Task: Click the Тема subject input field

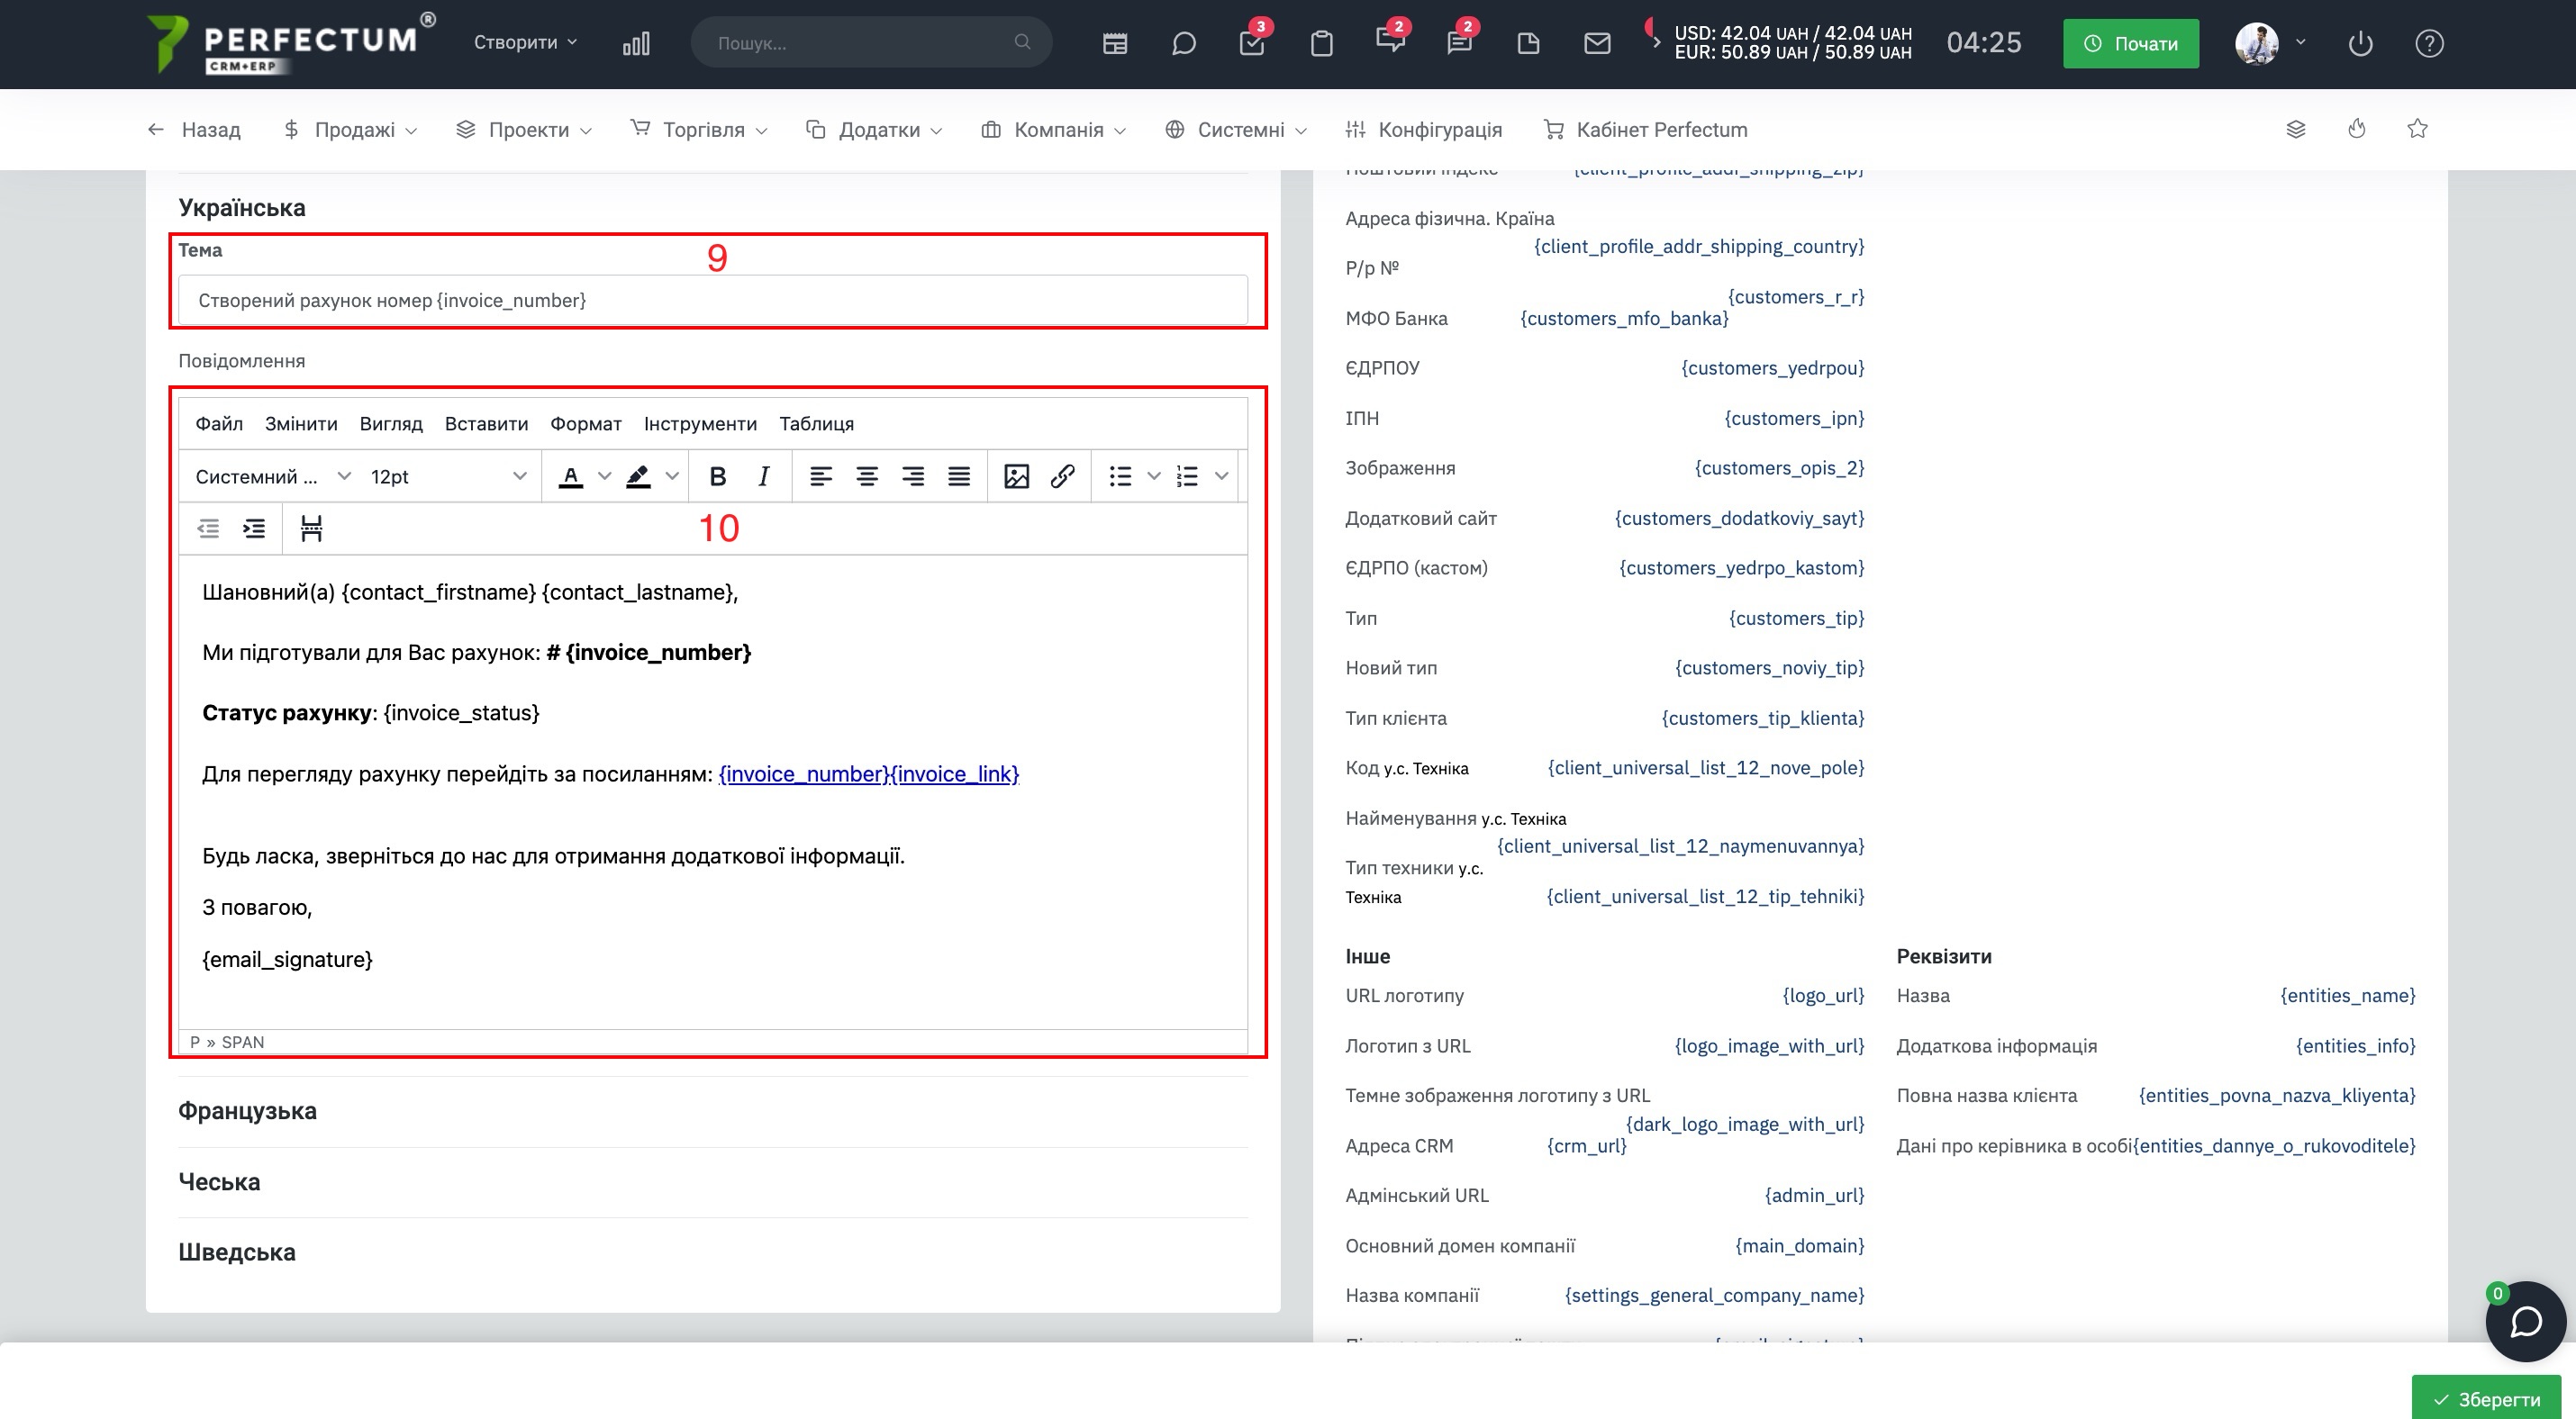Action: pyautogui.click(x=713, y=300)
